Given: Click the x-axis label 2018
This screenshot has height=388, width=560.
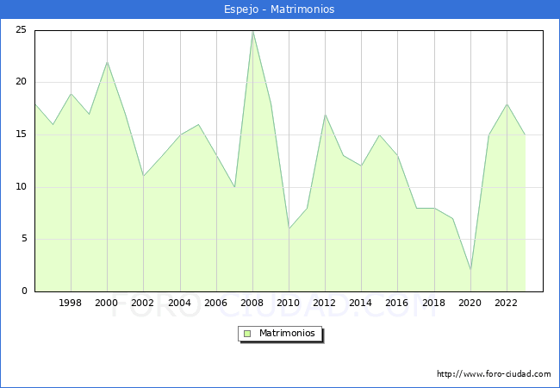Looking at the screenshot, I should click(x=434, y=303).
